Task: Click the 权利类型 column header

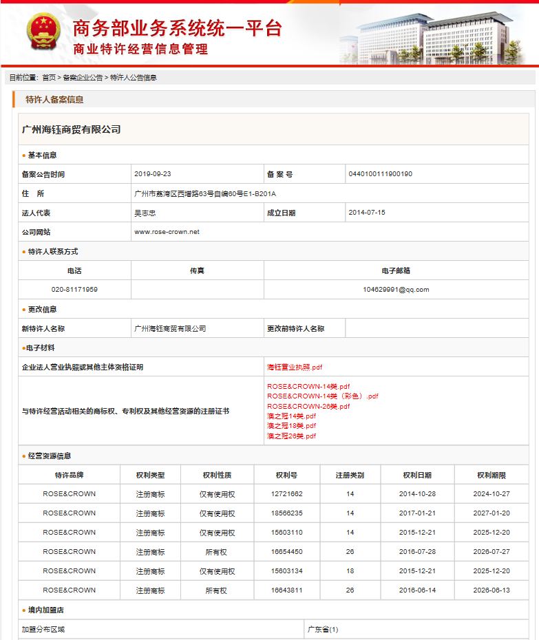Action: click(150, 475)
